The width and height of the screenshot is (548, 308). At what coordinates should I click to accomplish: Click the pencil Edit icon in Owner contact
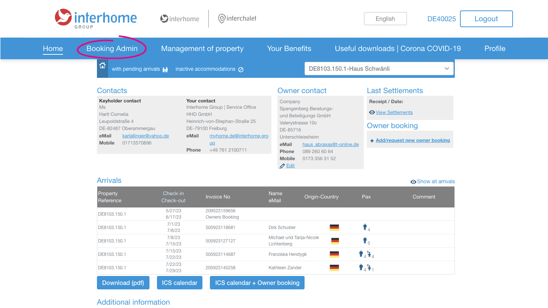(x=282, y=166)
